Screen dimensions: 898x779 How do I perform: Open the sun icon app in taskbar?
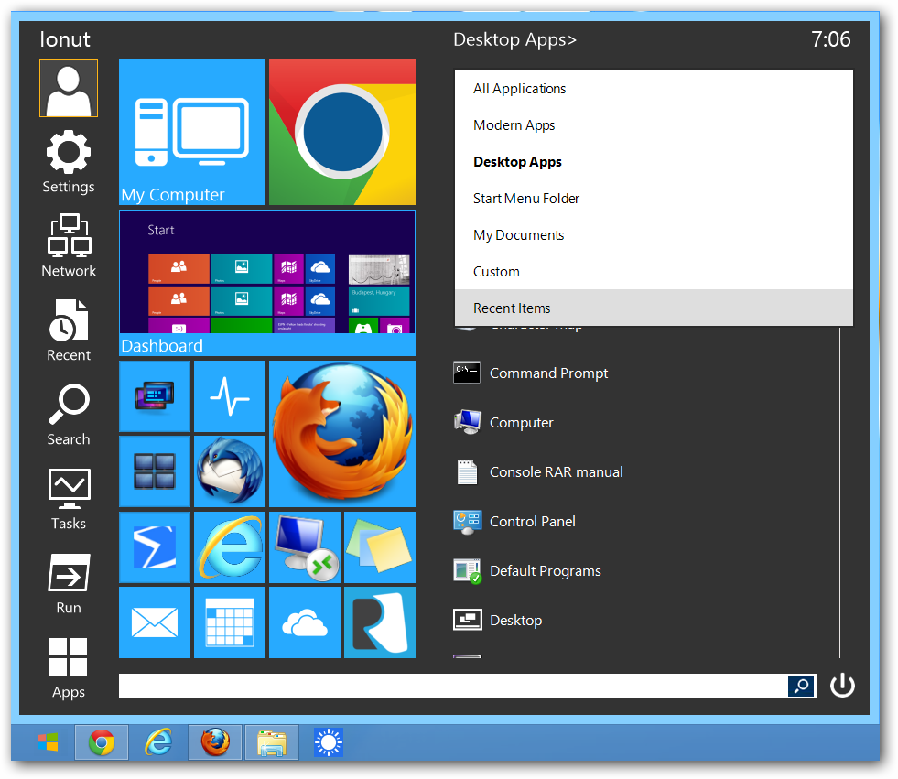point(329,743)
